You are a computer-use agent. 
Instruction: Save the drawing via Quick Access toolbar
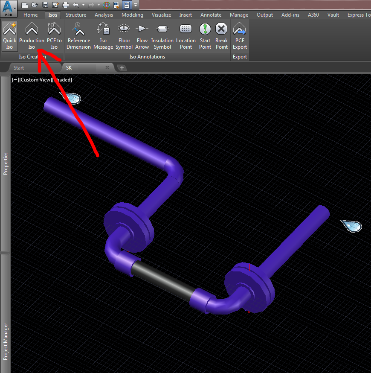coord(45,4)
